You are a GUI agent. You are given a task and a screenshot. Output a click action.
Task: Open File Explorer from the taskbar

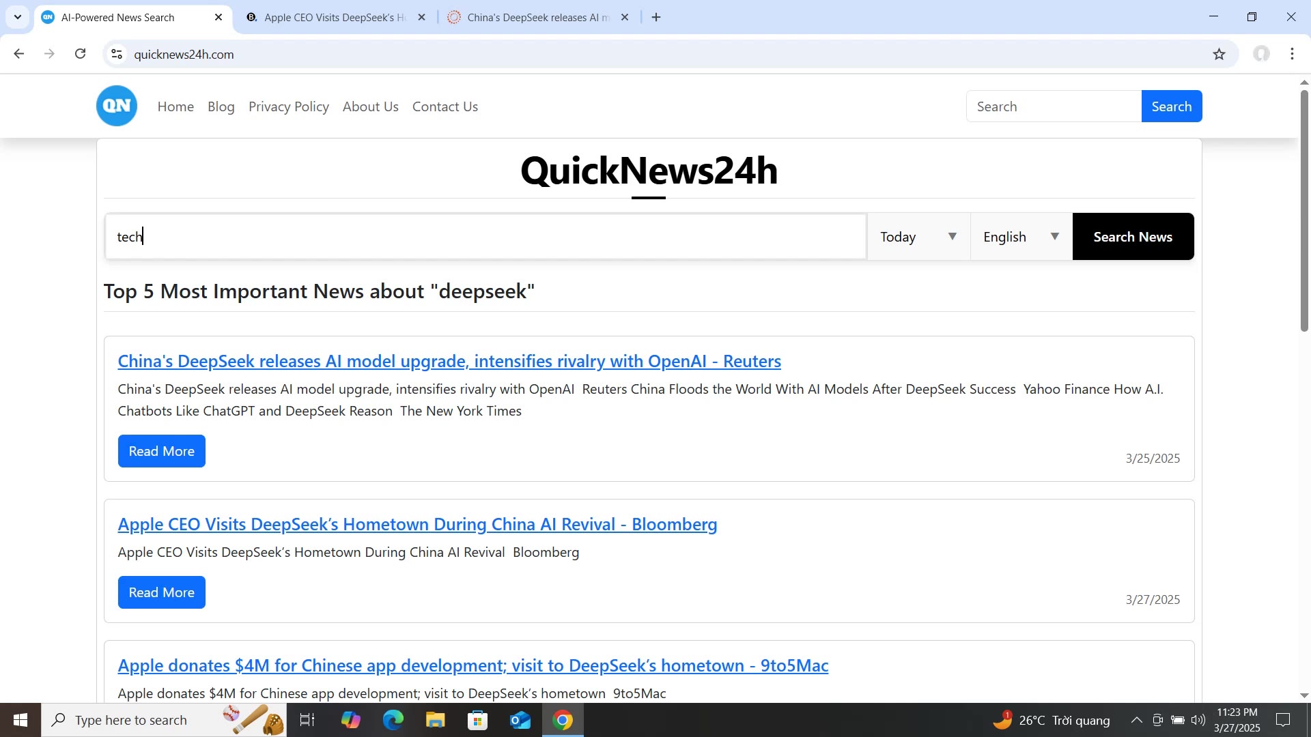pos(436,720)
